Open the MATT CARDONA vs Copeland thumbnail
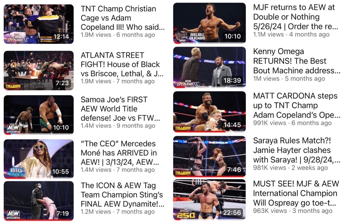This screenshot has width=344, height=223. coord(210,112)
